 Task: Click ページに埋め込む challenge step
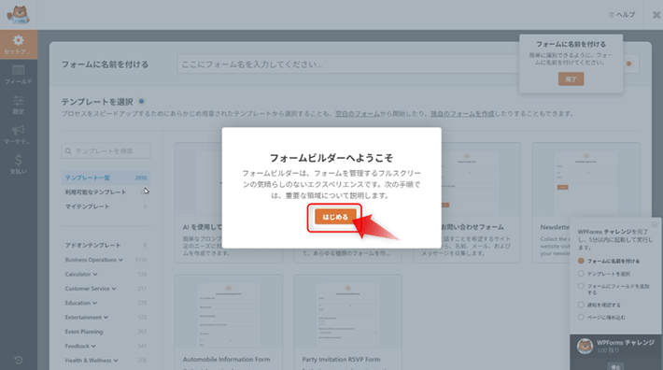pyautogui.click(x=601, y=317)
